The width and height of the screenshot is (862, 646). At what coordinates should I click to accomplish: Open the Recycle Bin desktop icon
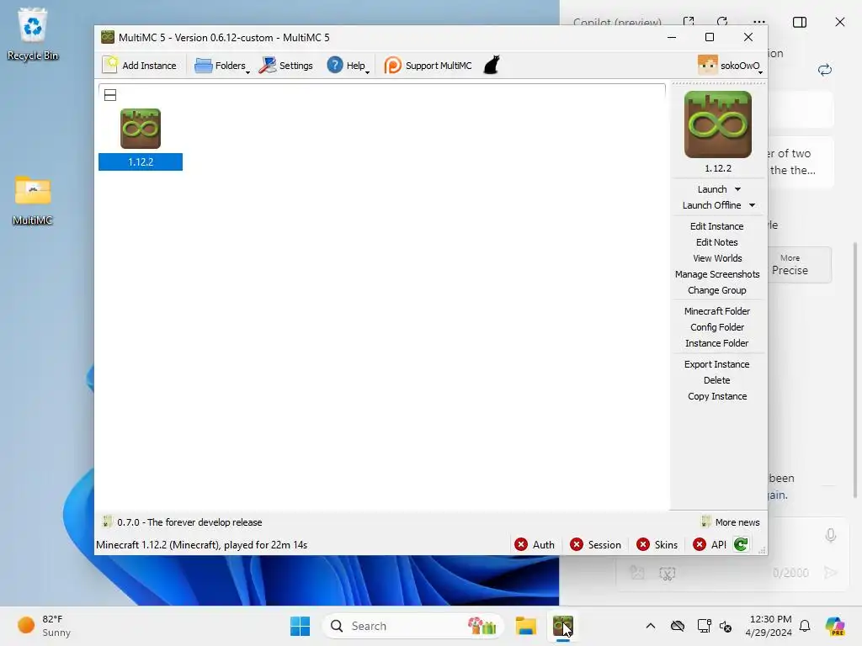tap(33, 34)
